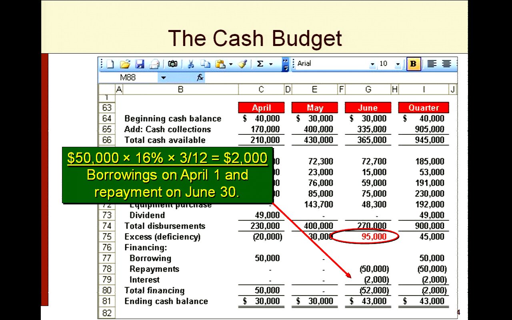Click the Insert Function fx button
Screen dimensions: 512x320
click(200, 78)
